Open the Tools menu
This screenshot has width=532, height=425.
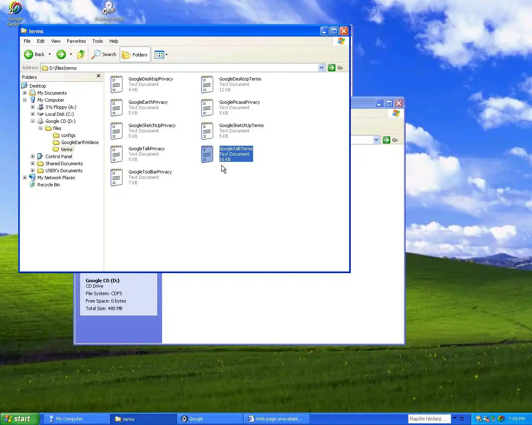coord(98,41)
